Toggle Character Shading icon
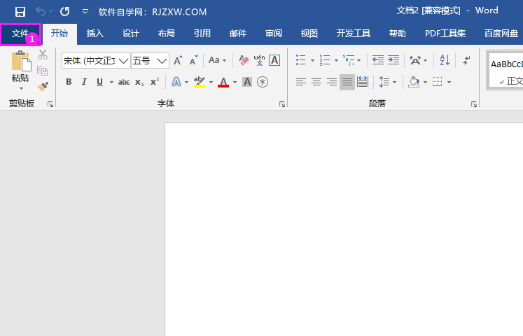Image resolution: width=523 pixels, height=336 pixels. pyautogui.click(x=247, y=82)
